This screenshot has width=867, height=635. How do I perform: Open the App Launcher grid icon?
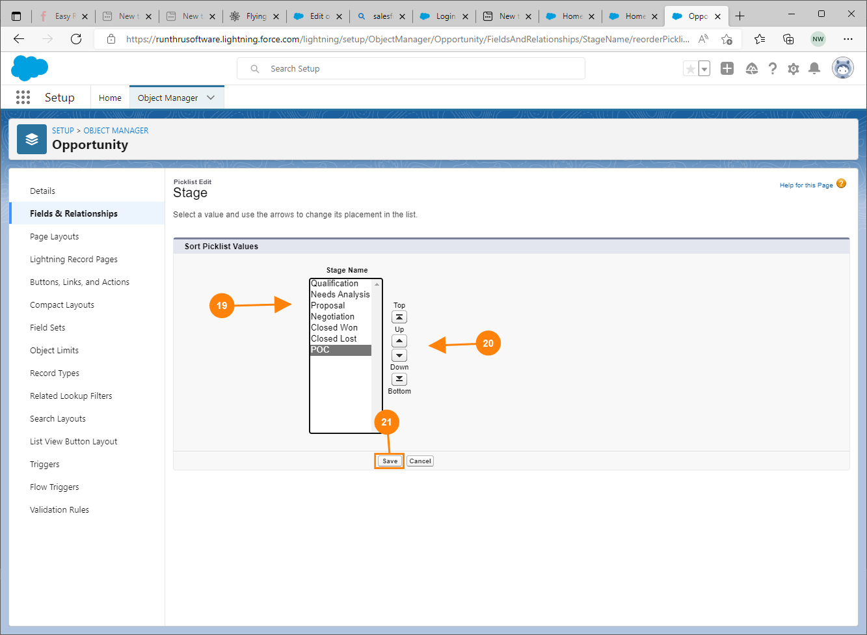pos(23,98)
